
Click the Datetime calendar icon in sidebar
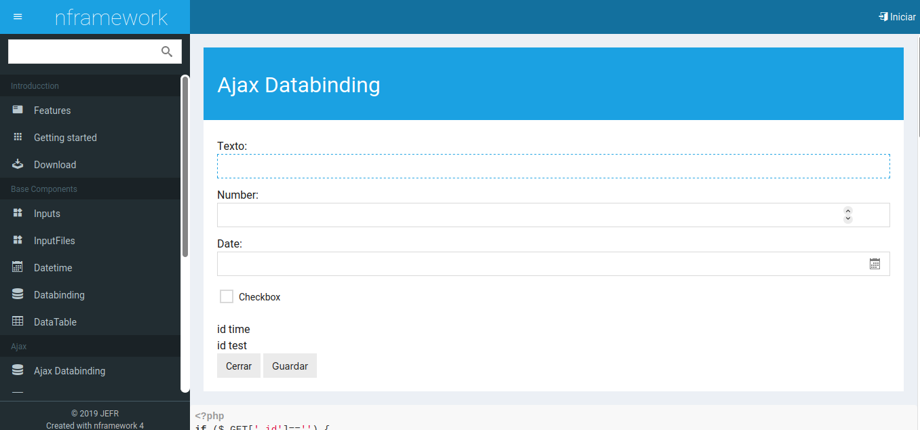(18, 267)
